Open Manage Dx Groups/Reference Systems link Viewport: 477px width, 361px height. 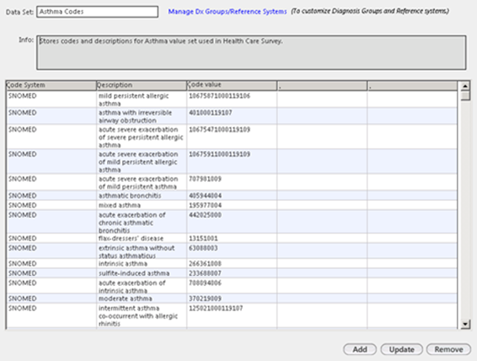pos(228,12)
